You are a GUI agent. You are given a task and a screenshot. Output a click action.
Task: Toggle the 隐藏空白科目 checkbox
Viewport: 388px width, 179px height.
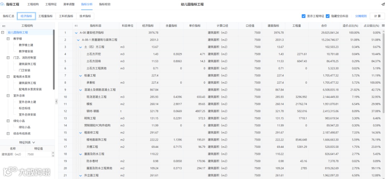[328, 16]
